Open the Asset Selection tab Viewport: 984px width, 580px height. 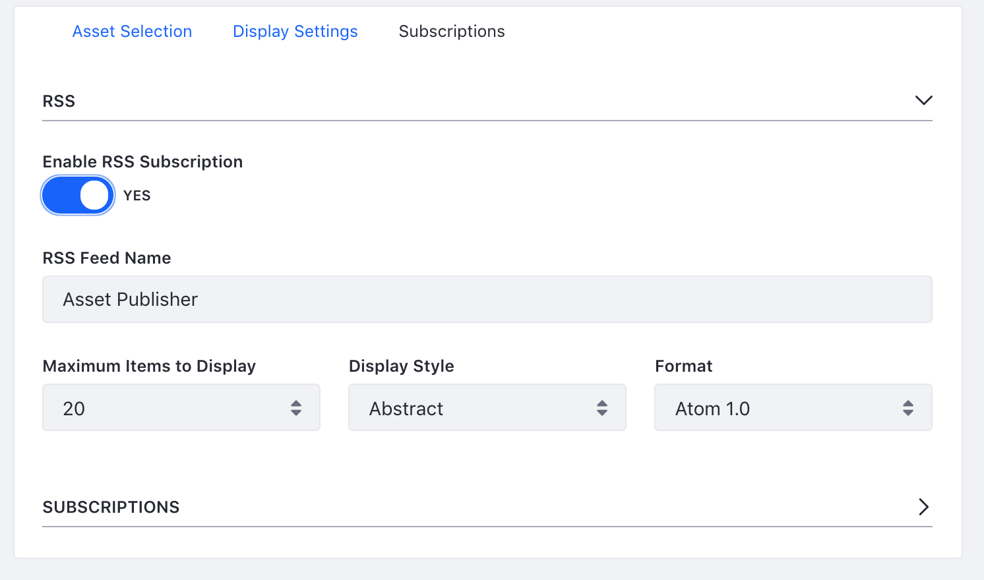pyautogui.click(x=132, y=32)
